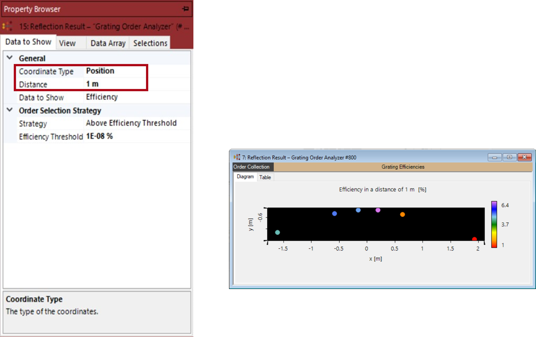Click the Grating Order Analyzer document icon
The height and width of the screenshot is (337, 536).
(7, 26)
